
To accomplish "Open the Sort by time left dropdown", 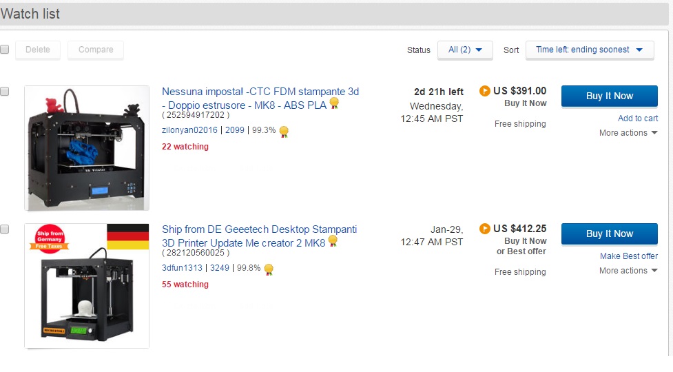I will click(x=590, y=50).
